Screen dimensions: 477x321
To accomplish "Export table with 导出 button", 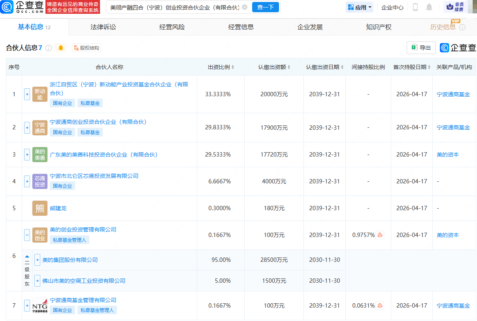I will tap(421, 48).
